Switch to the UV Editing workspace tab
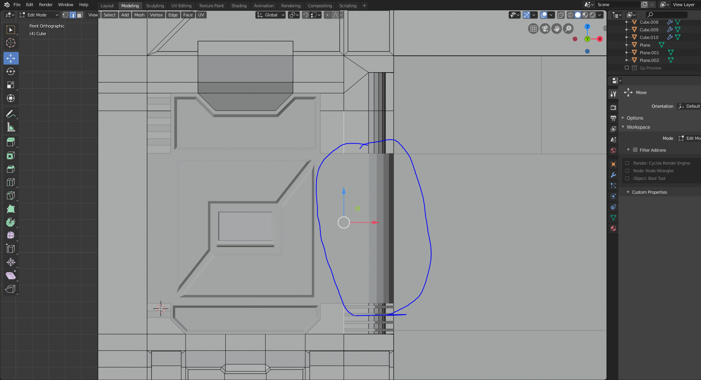 click(x=181, y=6)
